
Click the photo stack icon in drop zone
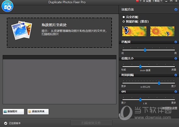click(22, 30)
